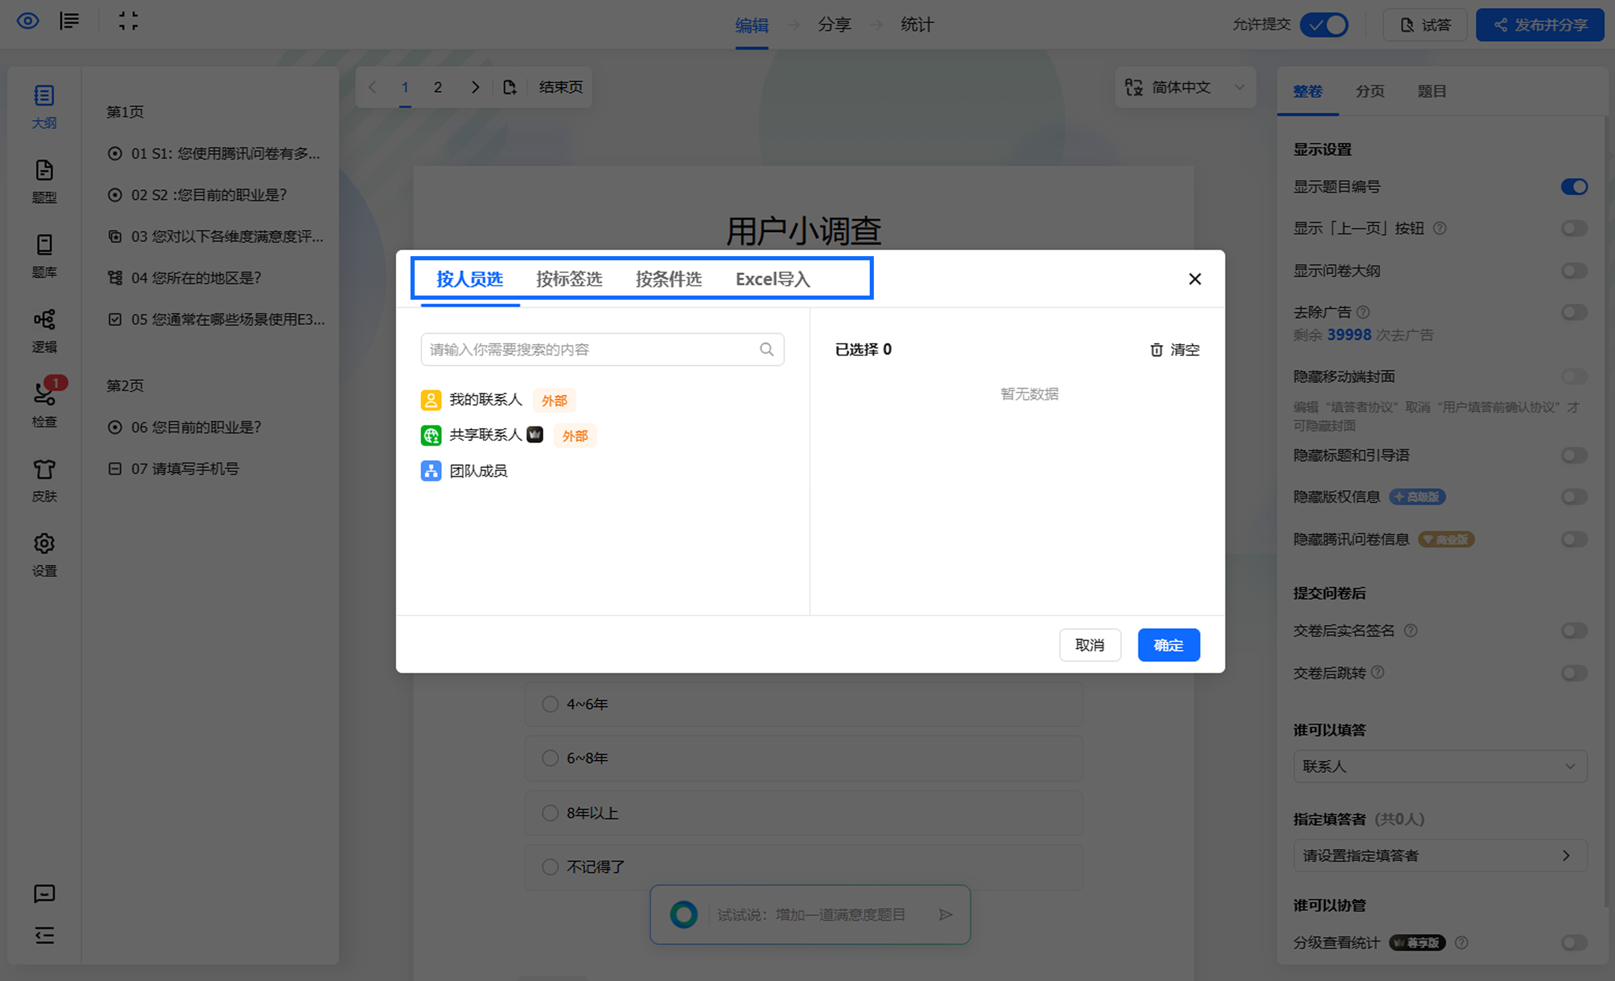This screenshot has width=1615, height=981.
Task: Select the 4~6年 radio option
Action: [550, 704]
